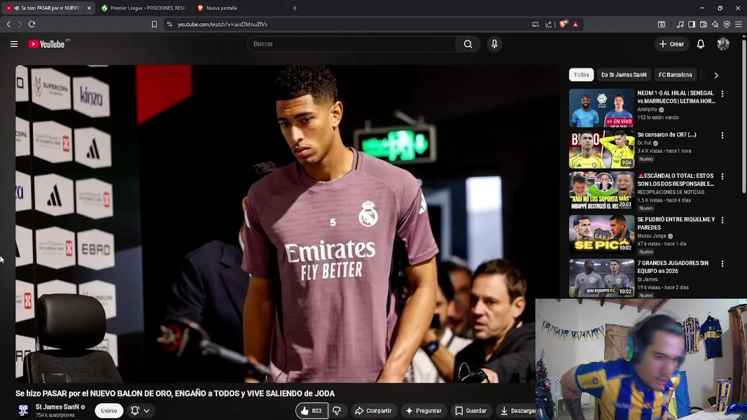Click the share page icon in address bar
This screenshot has width=747, height=420.
549,24
